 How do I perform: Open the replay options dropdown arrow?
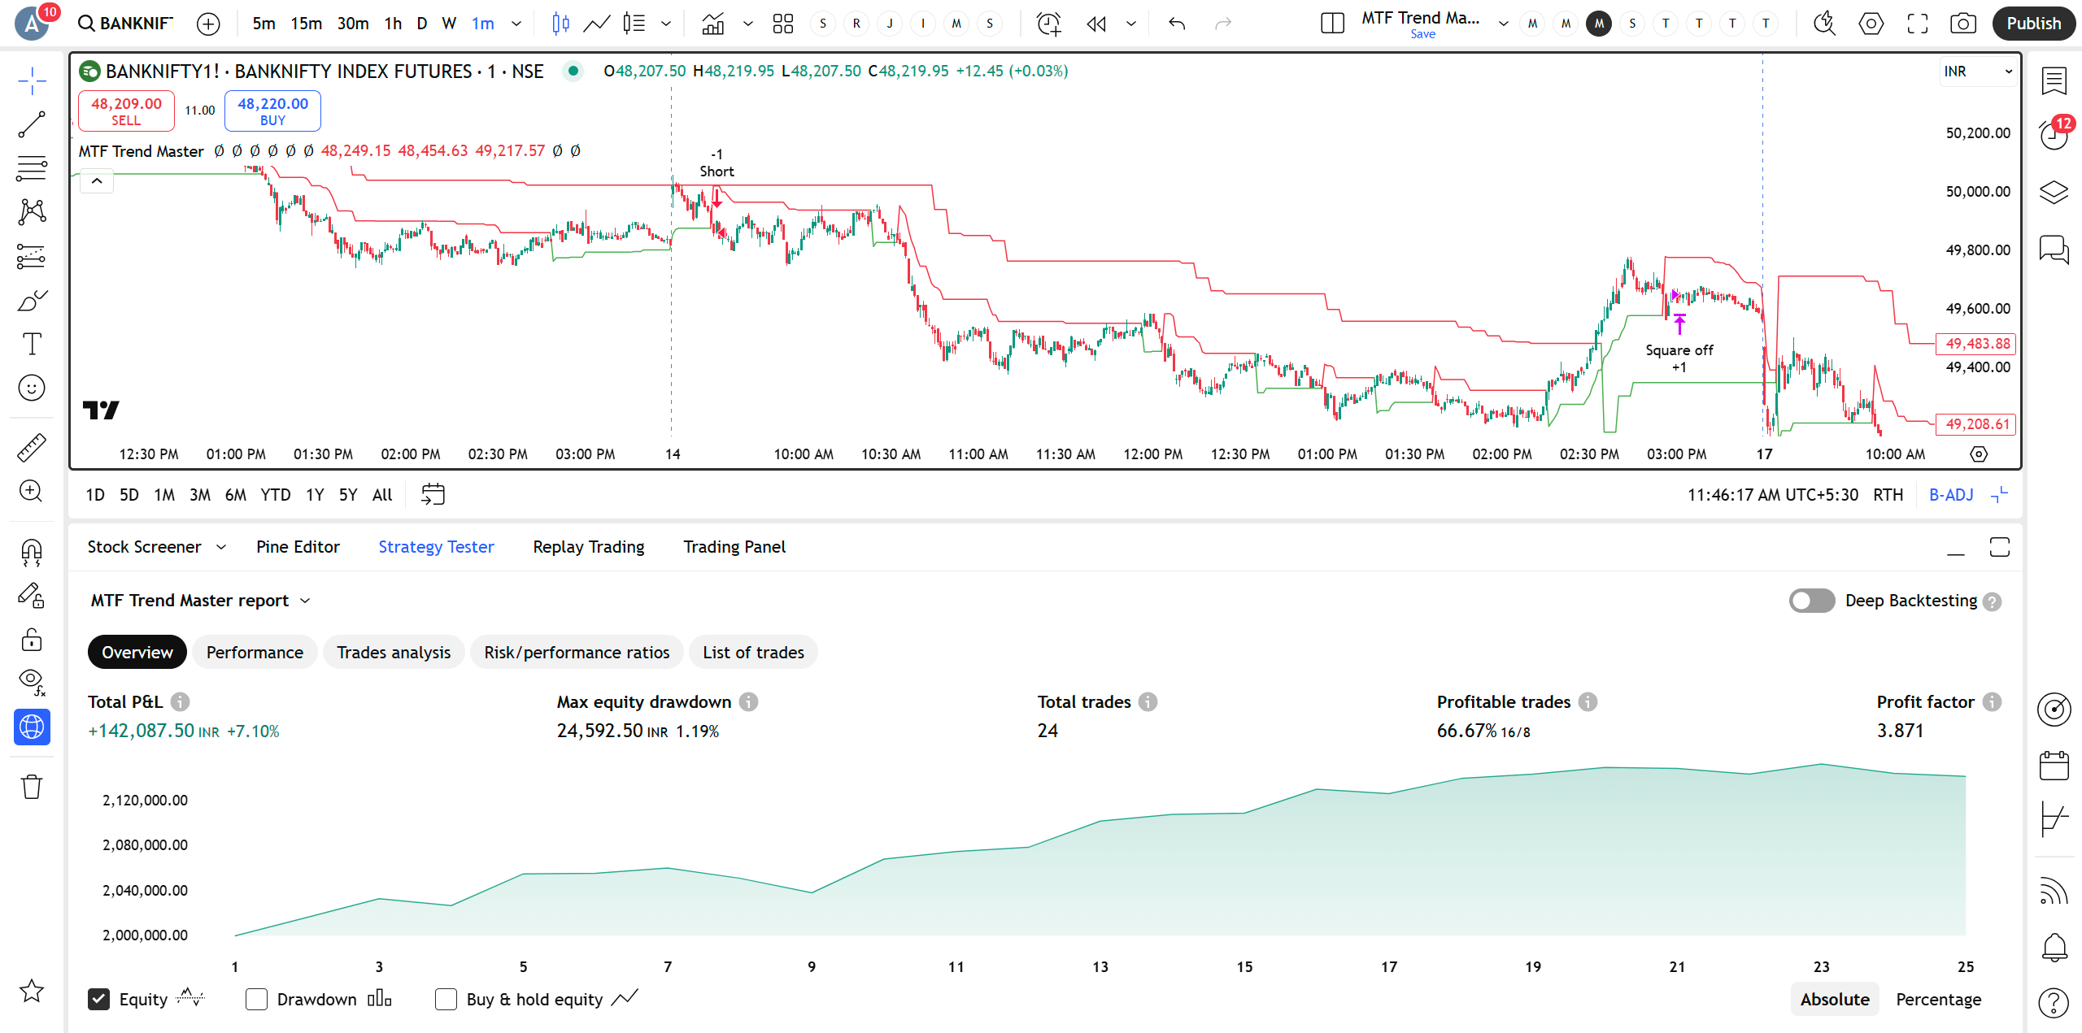coord(1131,24)
